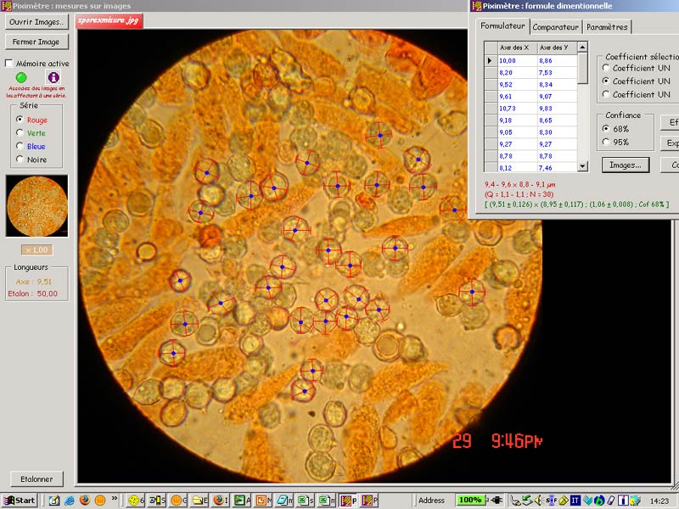Viewport: 679px width, 509px height.
Task: Select the Verte series radio button
Action: tap(20, 133)
